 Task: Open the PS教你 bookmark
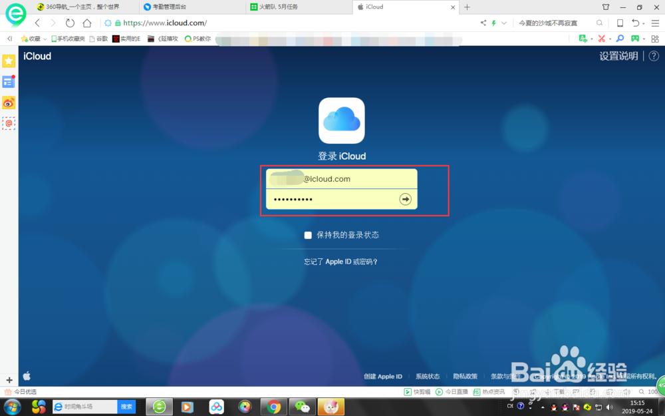point(198,39)
